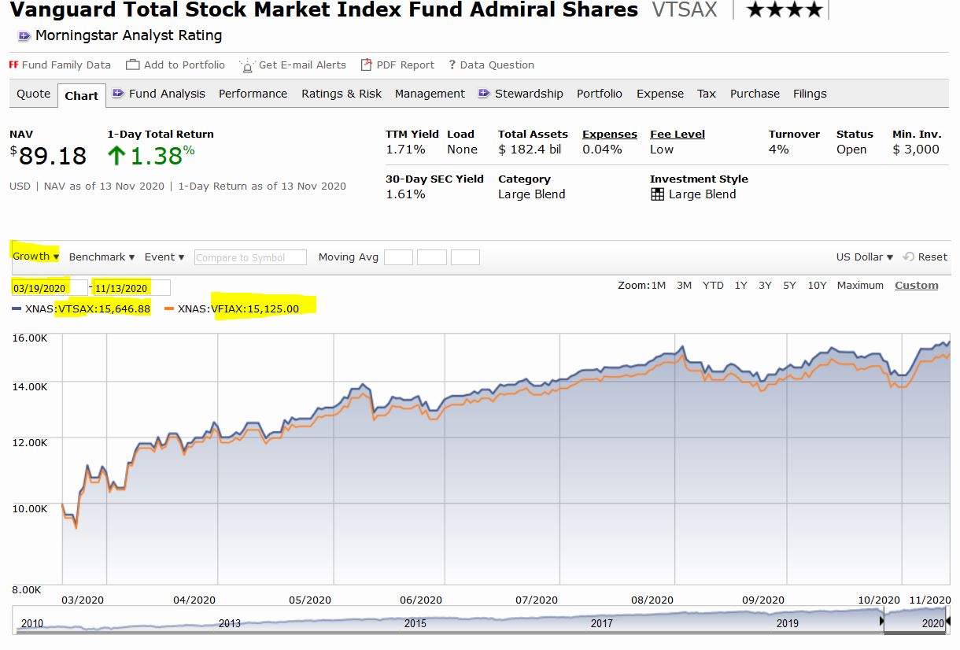Image resolution: width=960 pixels, height=650 pixels.
Task: Switch to the Portfolio tab
Action: tap(600, 94)
